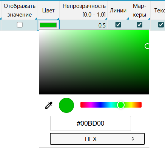Enable the Отображать значение checkbox

click(x=20, y=24)
